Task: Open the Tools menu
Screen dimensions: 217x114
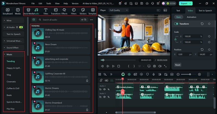Action: (x=49, y=4)
